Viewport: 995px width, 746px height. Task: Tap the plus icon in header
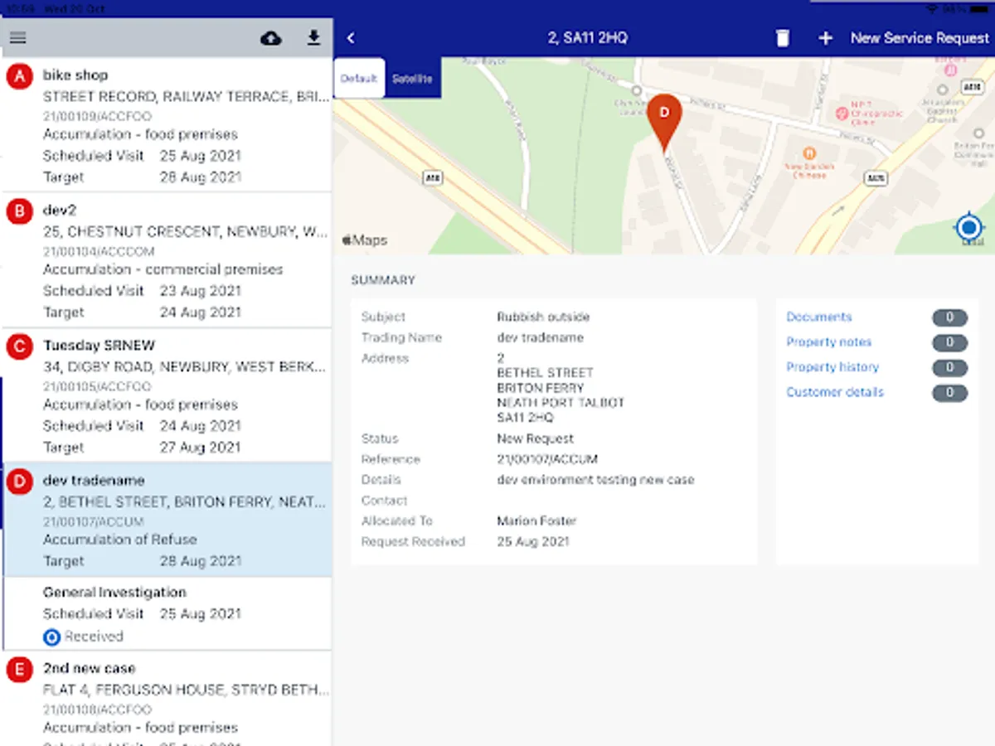(x=825, y=38)
